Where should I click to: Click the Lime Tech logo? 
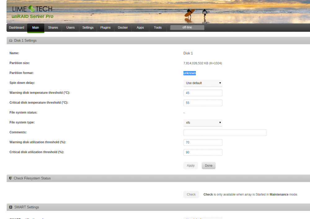click(32, 9)
